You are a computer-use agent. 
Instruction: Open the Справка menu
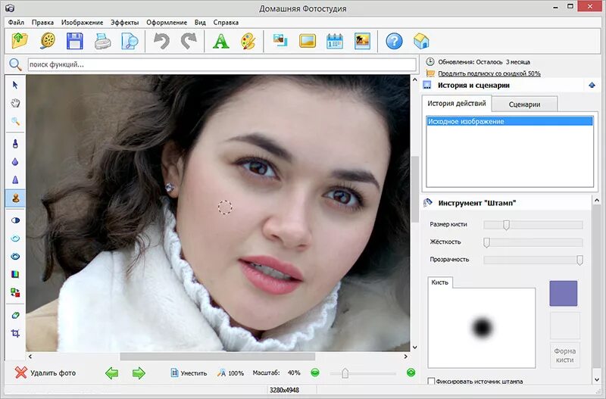(x=226, y=23)
